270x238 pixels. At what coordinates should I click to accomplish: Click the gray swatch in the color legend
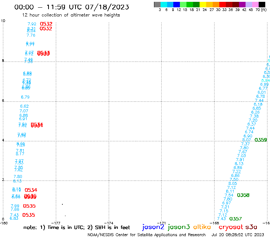157,4
